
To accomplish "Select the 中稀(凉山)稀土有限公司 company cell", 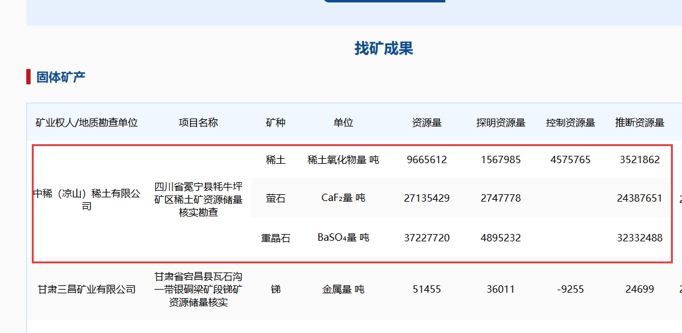I will pyautogui.click(x=87, y=200).
